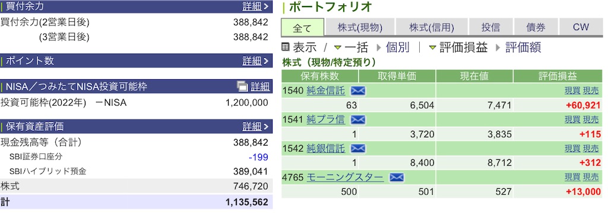Click 現売 for 1540 純金信託

click(x=591, y=91)
